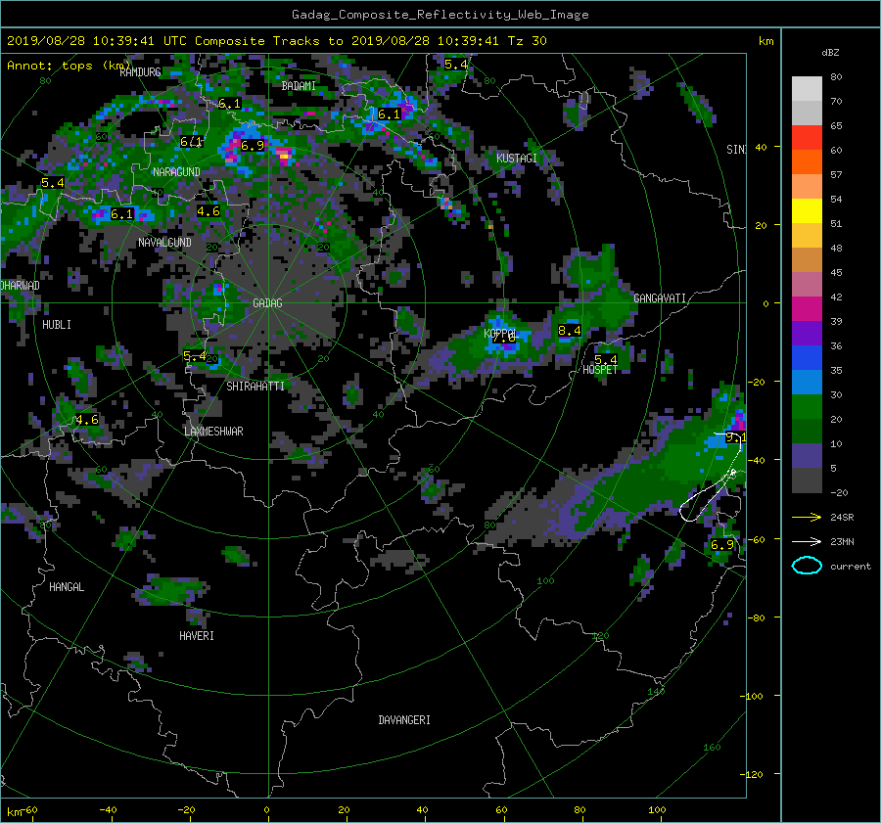Click the 'current' legend text
The height and width of the screenshot is (823, 881).
851,567
